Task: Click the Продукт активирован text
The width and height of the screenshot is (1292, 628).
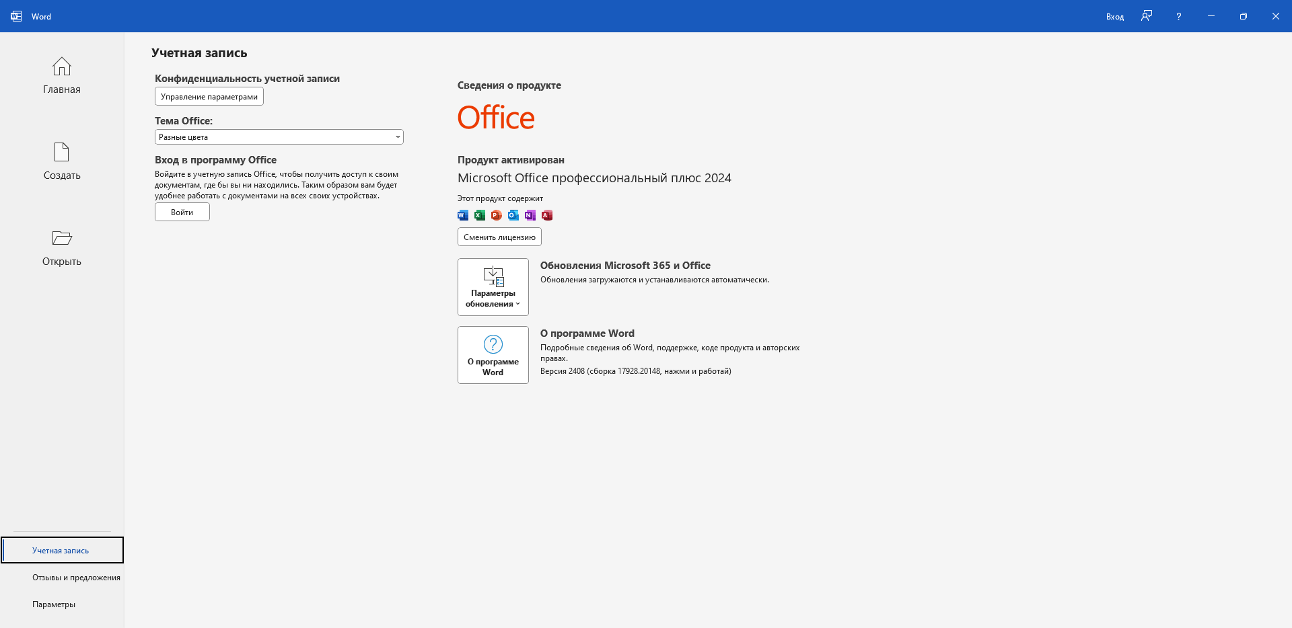Action: click(x=511, y=160)
